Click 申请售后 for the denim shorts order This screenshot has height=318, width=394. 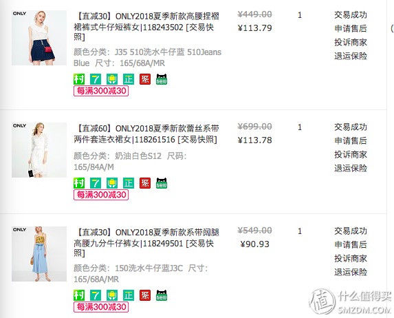[351, 28]
